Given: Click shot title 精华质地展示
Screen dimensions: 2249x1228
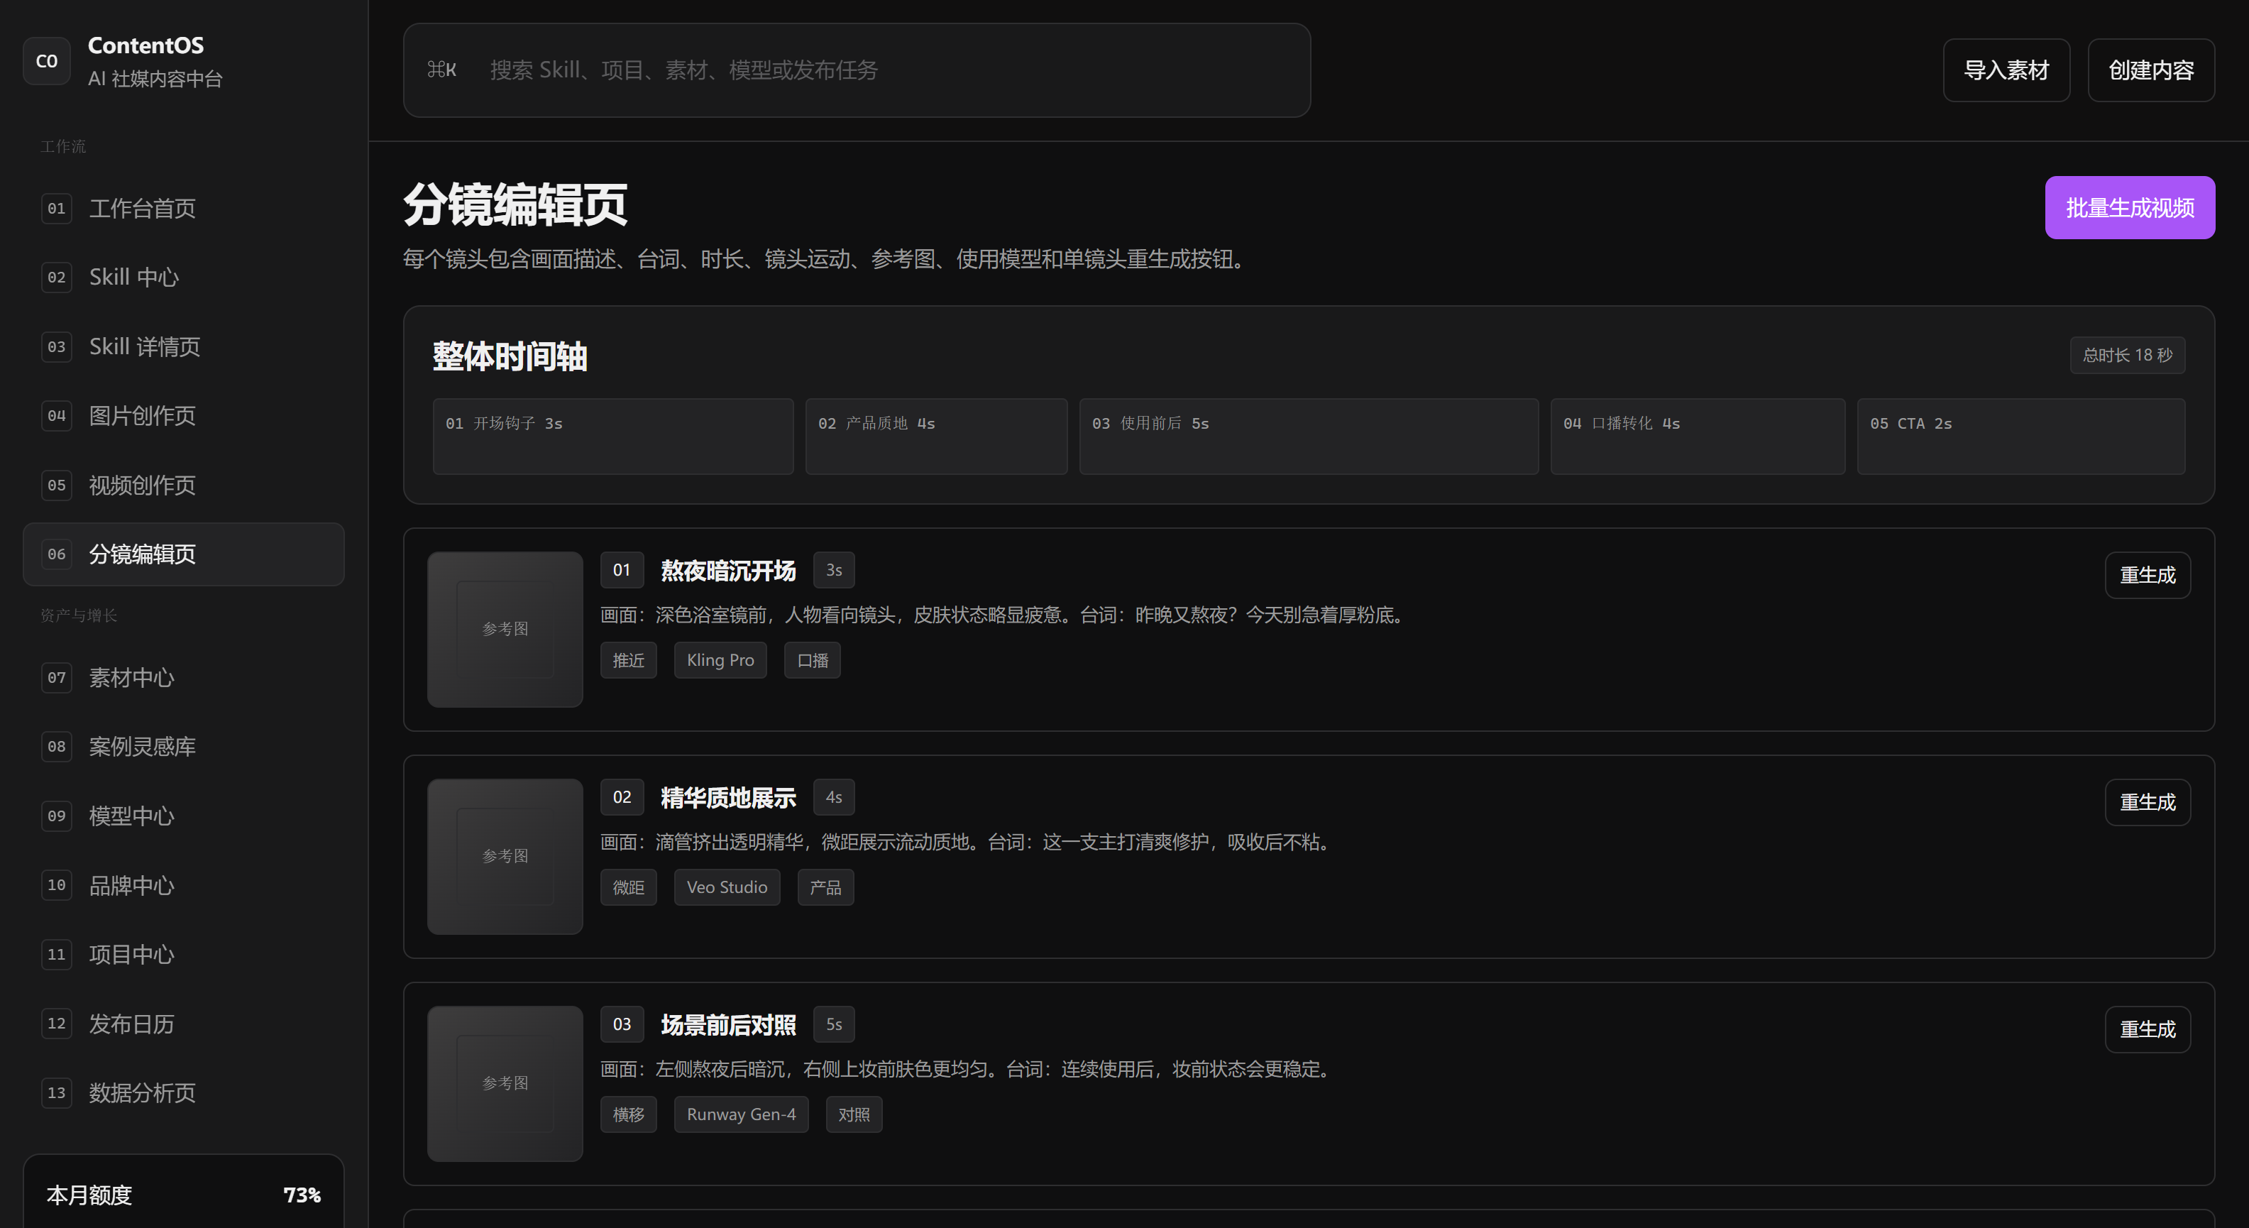Looking at the screenshot, I should click(728, 797).
